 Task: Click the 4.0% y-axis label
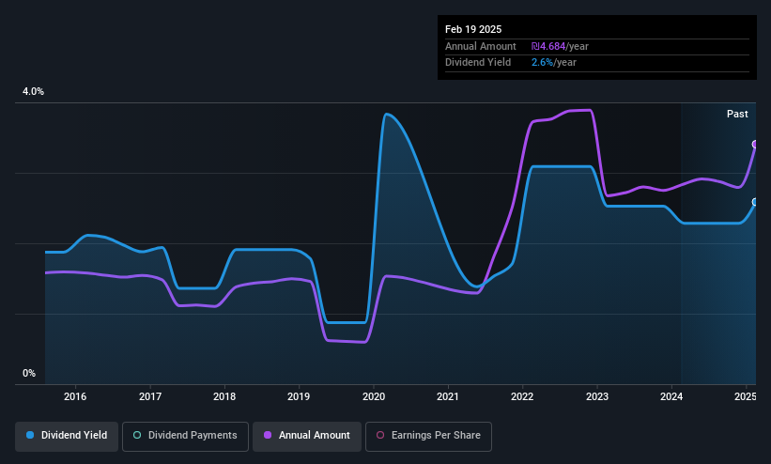coord(33,91)
